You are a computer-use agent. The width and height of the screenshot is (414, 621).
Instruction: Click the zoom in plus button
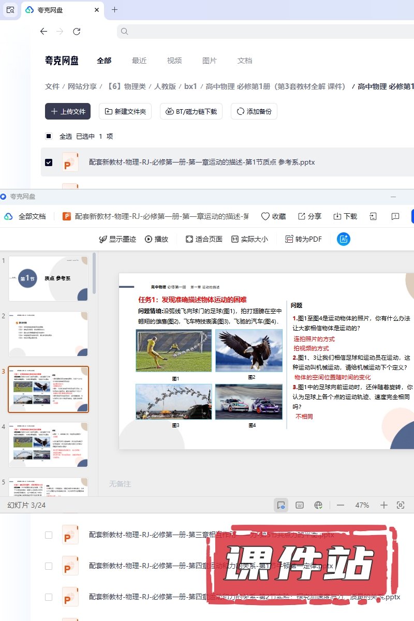[383, 505]
